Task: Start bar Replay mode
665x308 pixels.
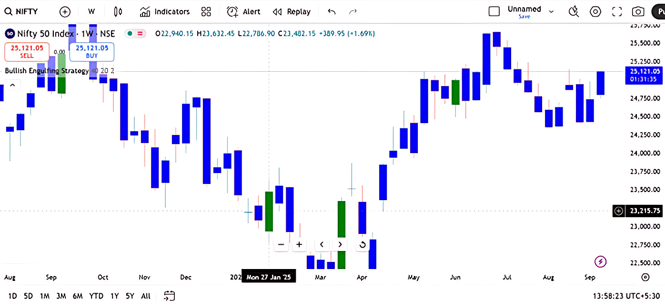Action: [292, 11]
